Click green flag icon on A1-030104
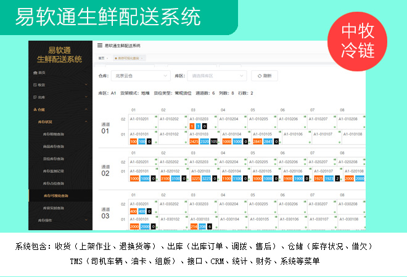 (246, 217)
